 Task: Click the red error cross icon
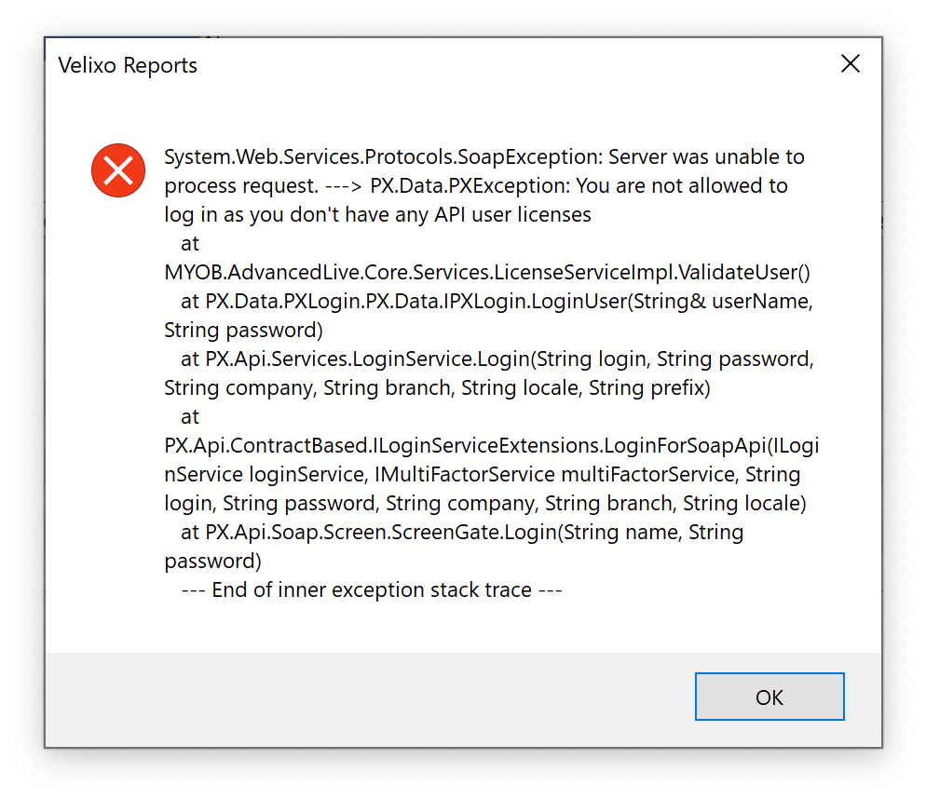(x=118, y=170)
